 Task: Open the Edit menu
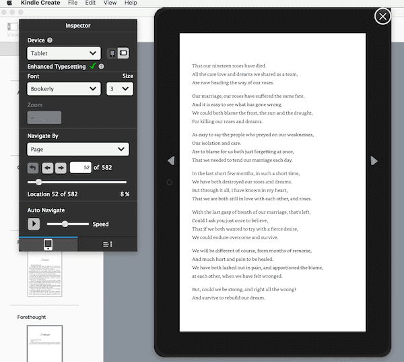[x=90, y=3]
